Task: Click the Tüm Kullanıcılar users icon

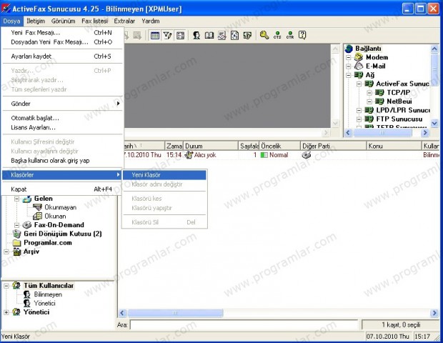Action: click(x=16, y=286)
